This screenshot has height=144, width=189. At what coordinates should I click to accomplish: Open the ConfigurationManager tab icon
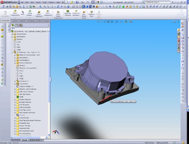point(21,25)
